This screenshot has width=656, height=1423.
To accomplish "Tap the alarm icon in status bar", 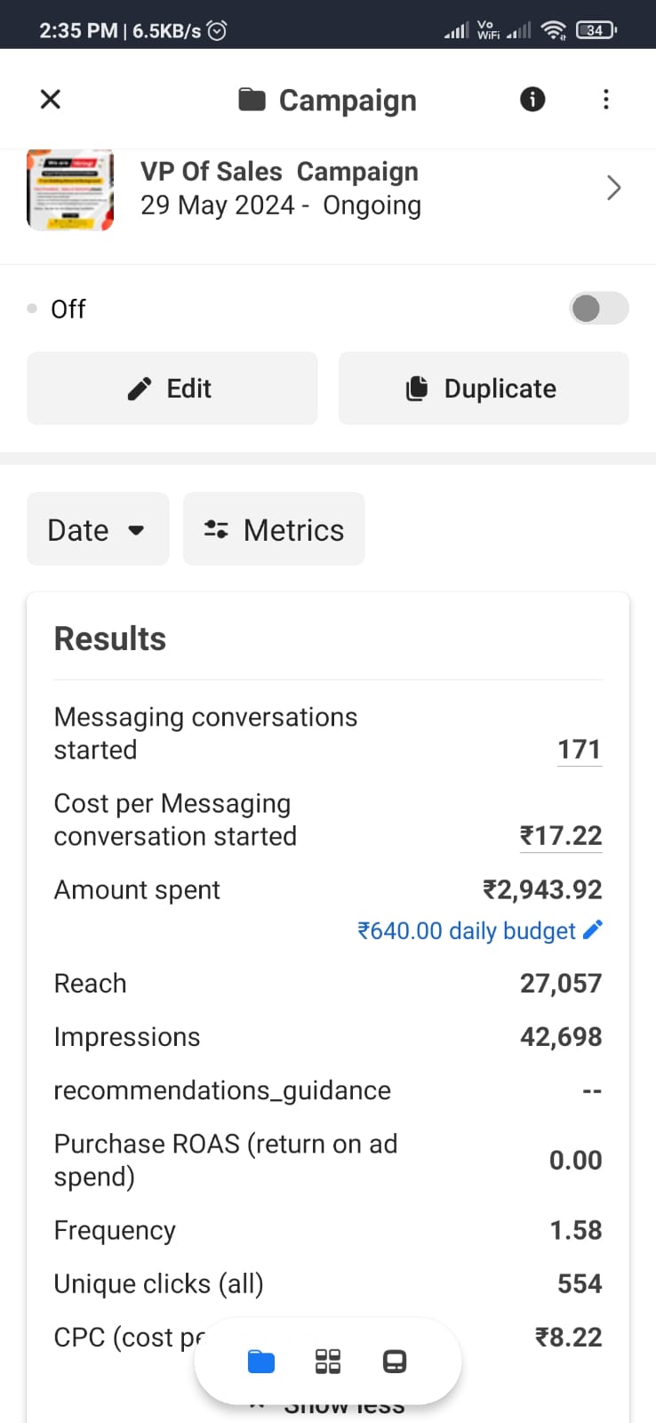I will click(x=217, y=30).
